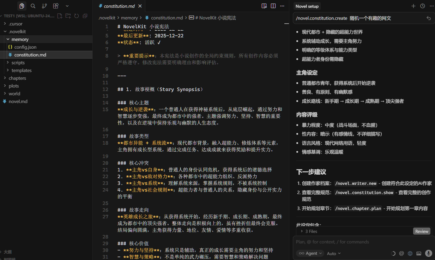435x260 pixels.
Task: Click the 下一步建议 heading
Action: click(311, 172)
